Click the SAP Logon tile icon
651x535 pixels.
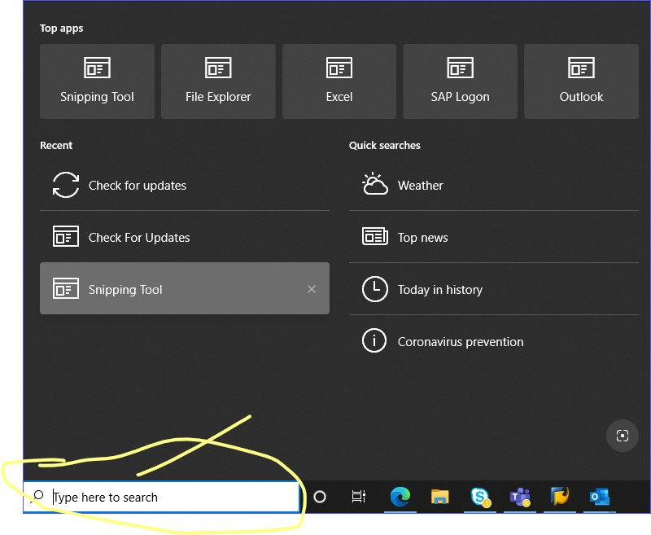pos(460,68)
